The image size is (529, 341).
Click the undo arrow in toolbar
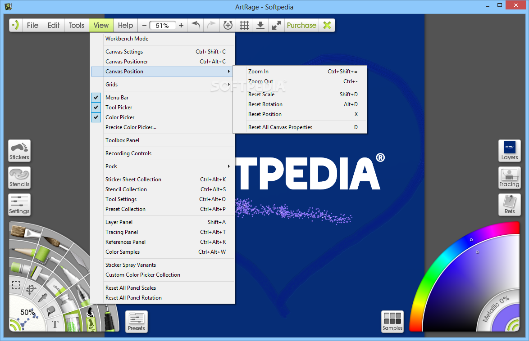(x=196, y=25)
